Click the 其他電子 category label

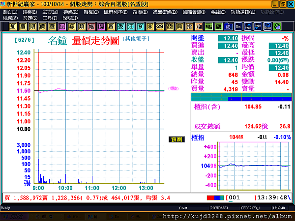coord(136,39)
